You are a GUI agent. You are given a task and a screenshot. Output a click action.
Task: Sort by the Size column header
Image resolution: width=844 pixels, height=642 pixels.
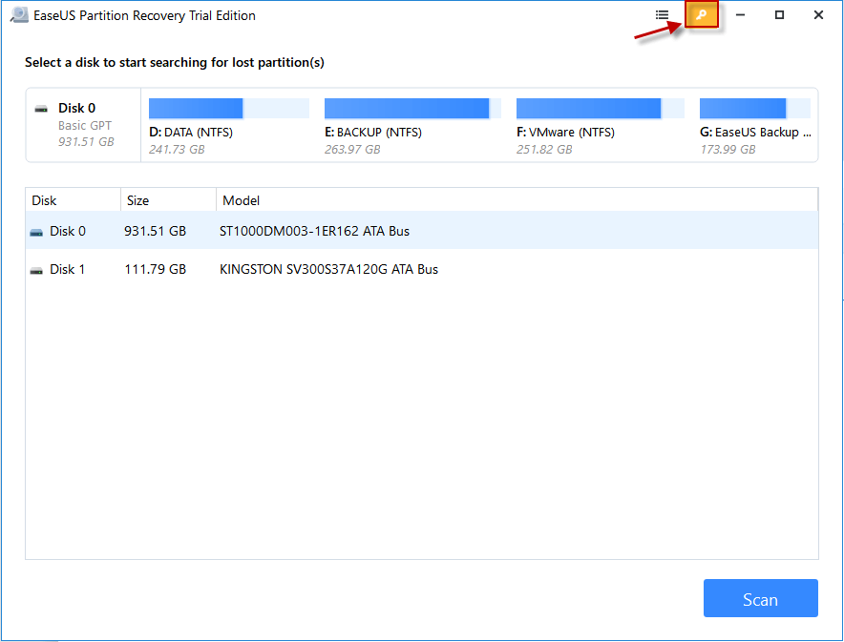[x=168, y=200]
